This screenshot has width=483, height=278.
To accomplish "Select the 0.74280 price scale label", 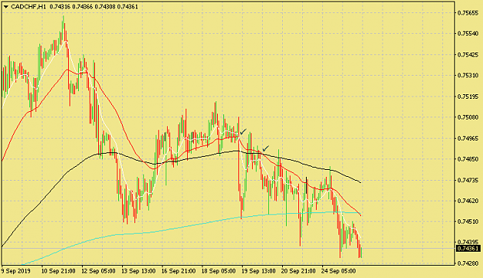I will click(468, 263).
